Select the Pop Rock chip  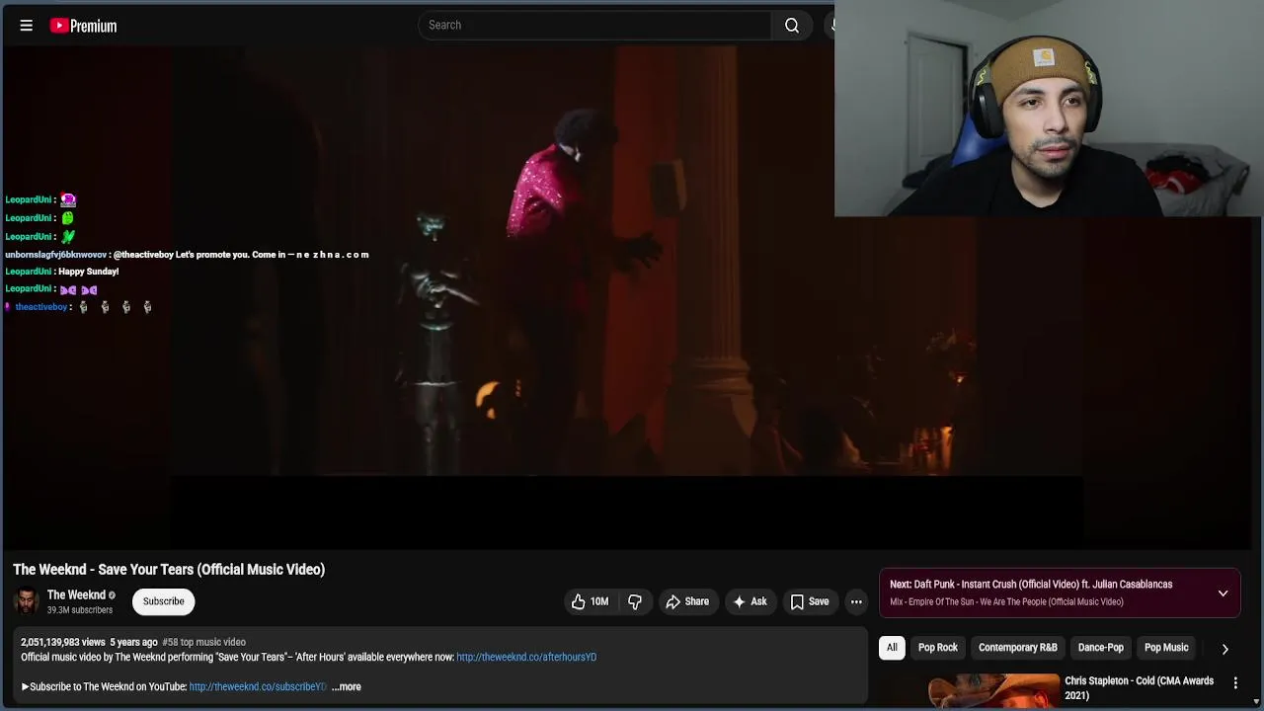pos(938,648)
